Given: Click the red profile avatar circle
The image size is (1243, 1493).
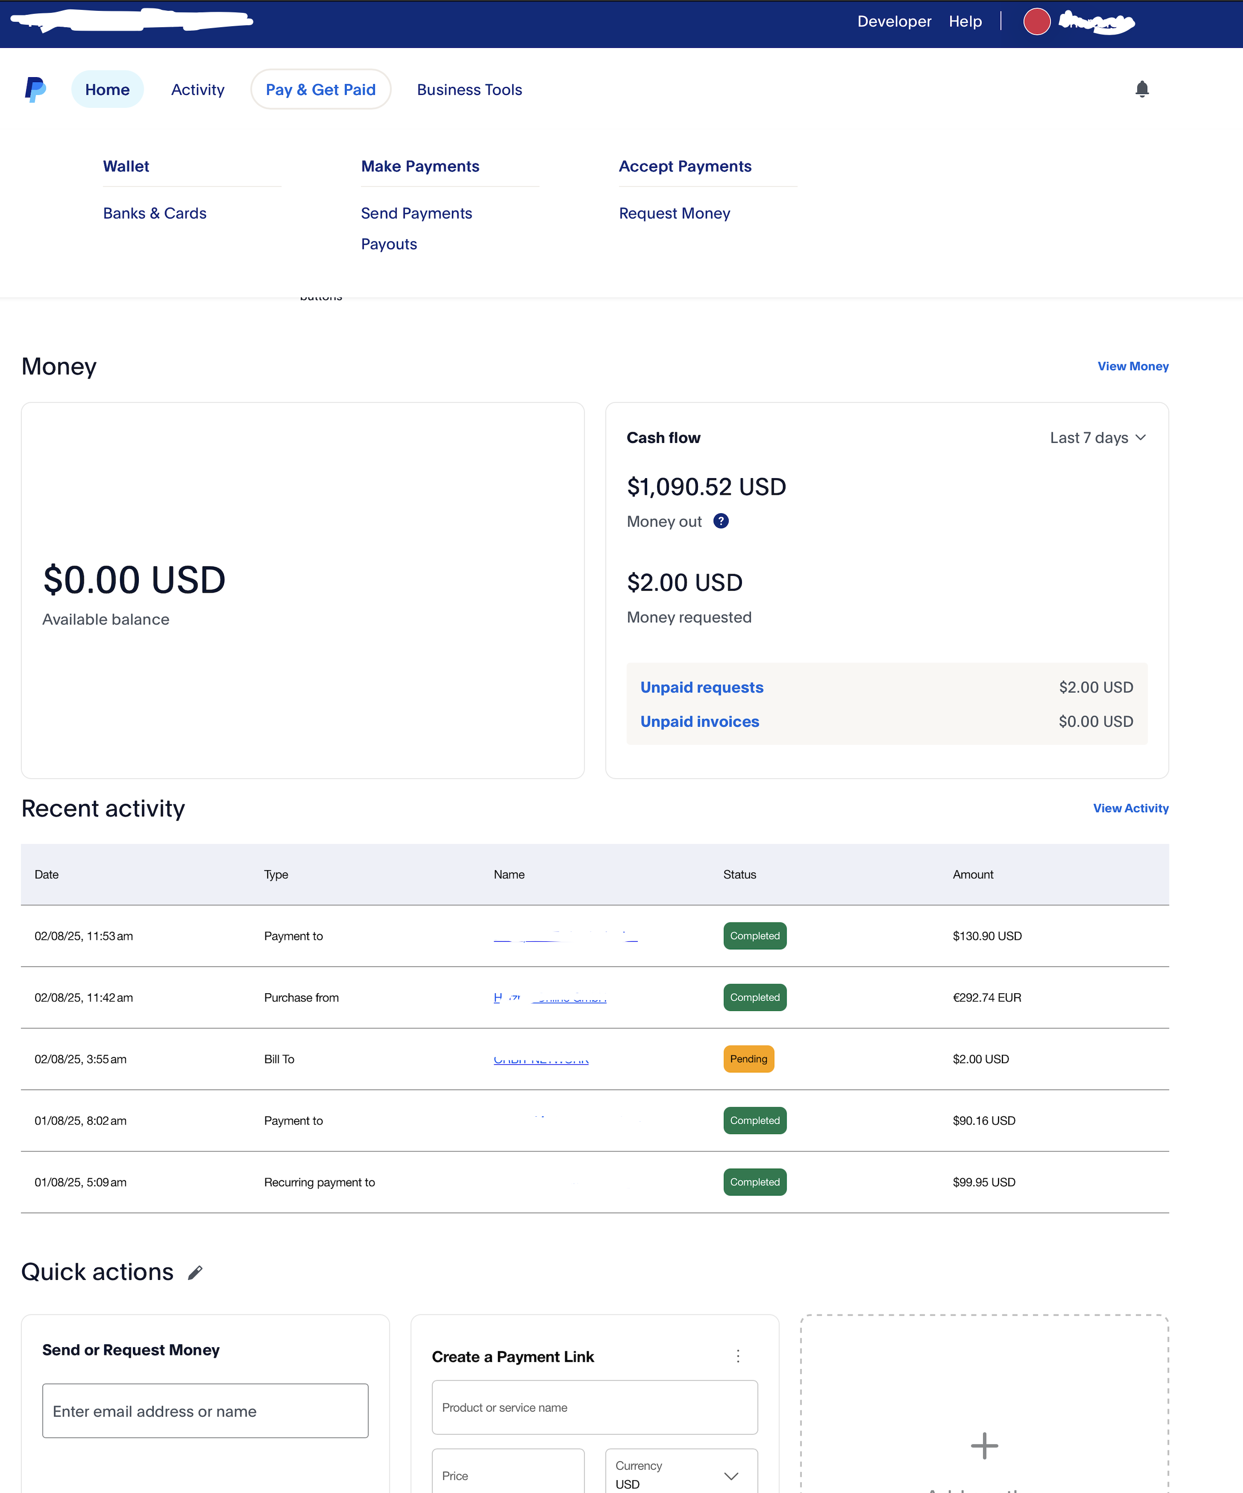Looking at the screenshot, I should (1036, 21).
